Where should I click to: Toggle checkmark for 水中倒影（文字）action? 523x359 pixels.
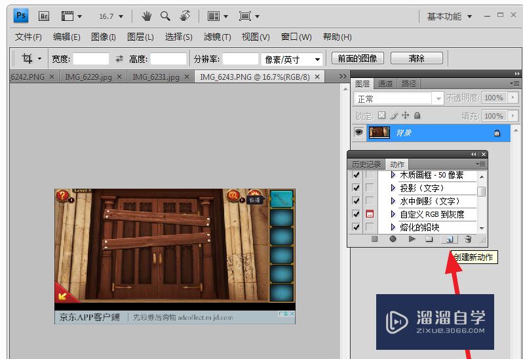356,201
